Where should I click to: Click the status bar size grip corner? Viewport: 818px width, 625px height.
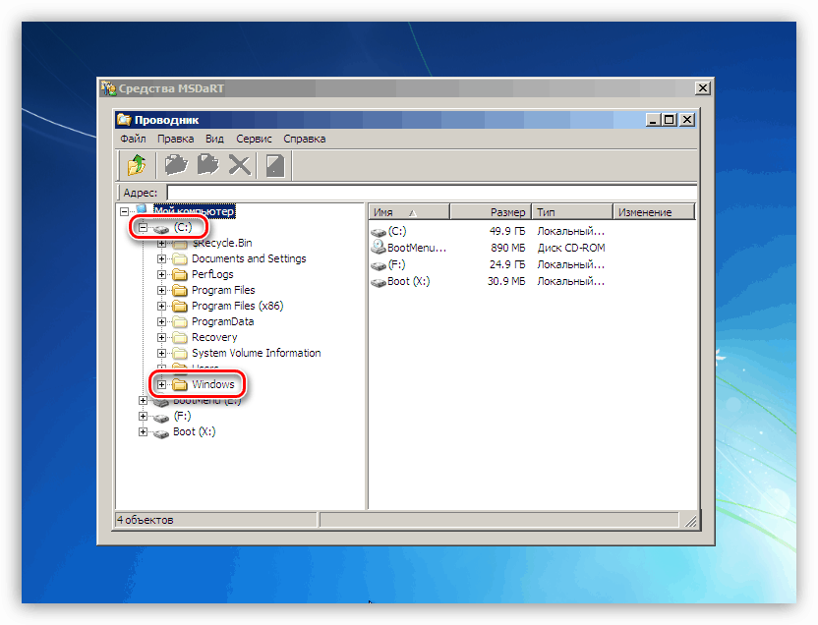click(x=690, y=521)
